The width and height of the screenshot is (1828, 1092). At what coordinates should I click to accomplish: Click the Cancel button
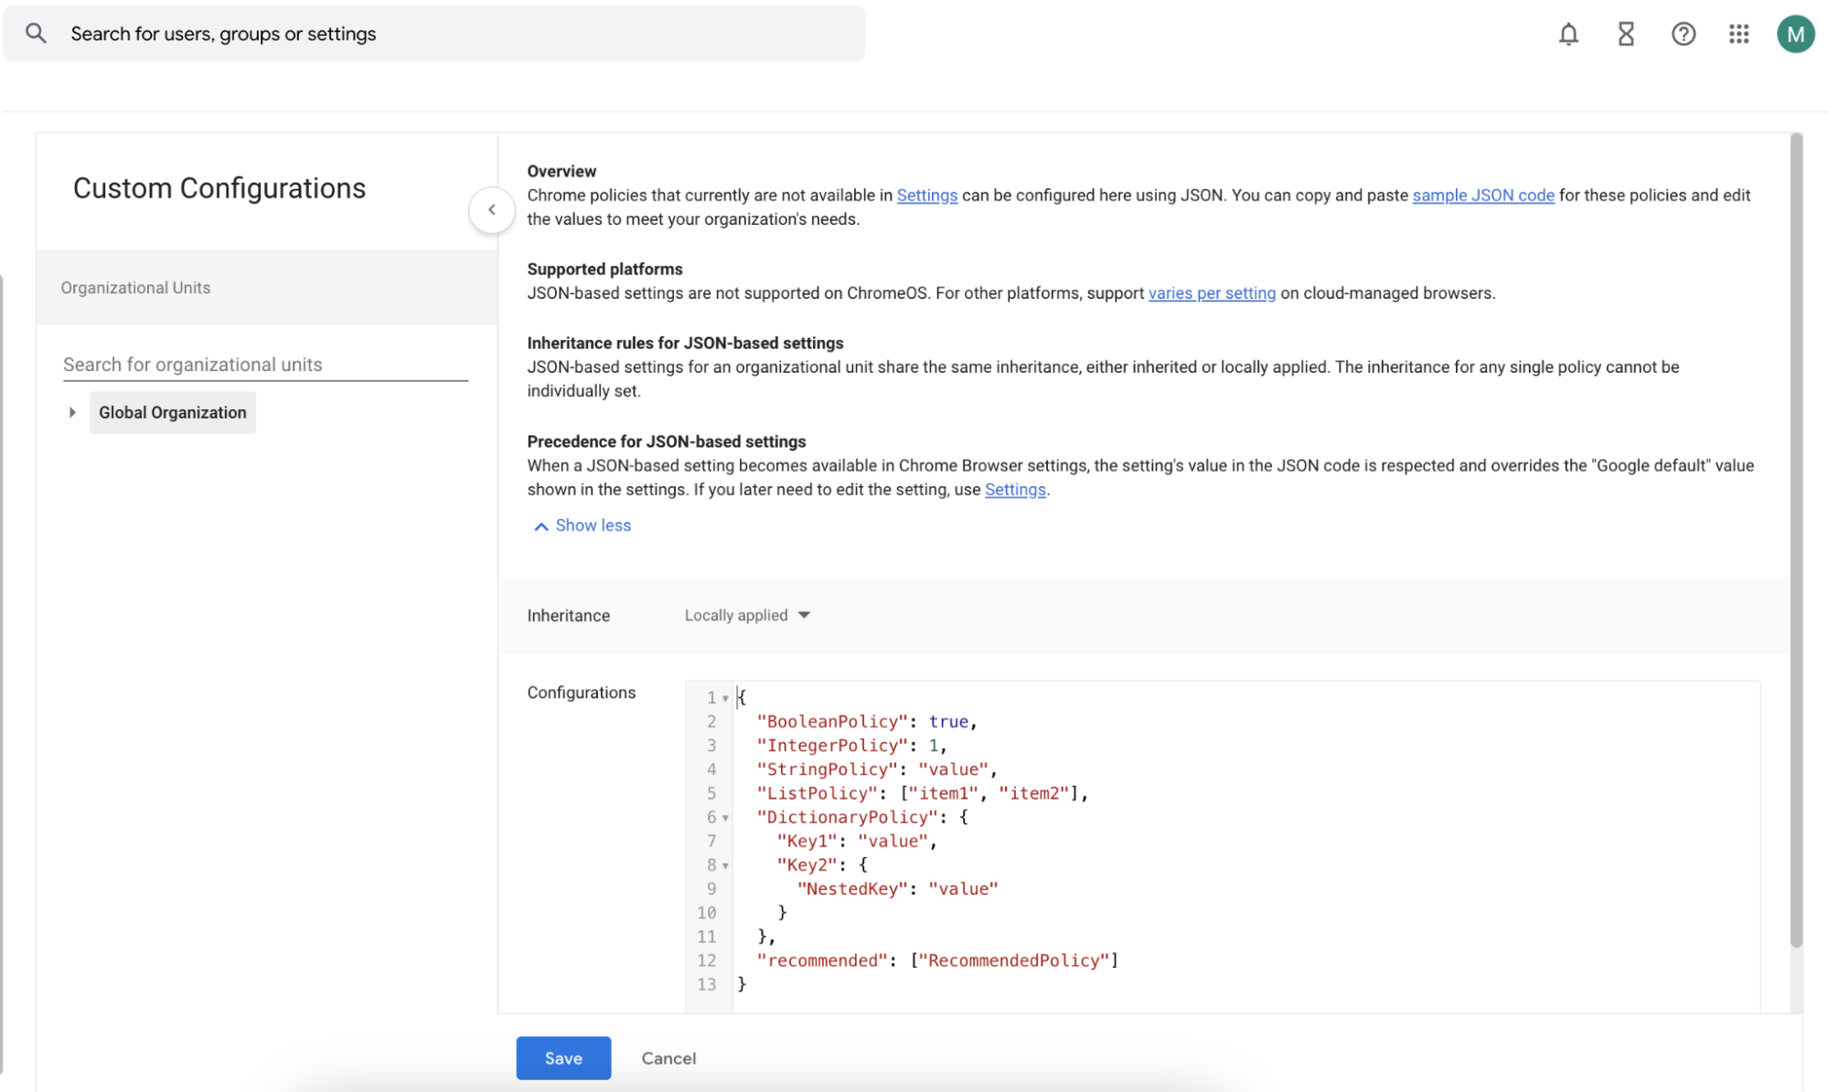668,1058
